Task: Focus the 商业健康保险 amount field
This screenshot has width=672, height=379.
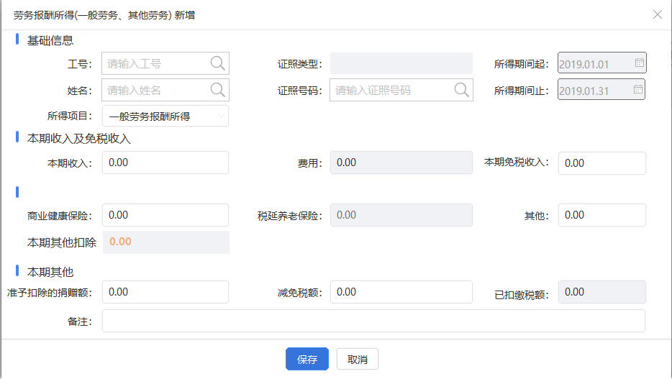Action: tap(165, 215)
